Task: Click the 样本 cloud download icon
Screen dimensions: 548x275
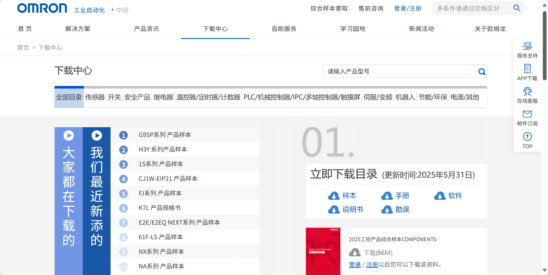Action: [334, 196]
